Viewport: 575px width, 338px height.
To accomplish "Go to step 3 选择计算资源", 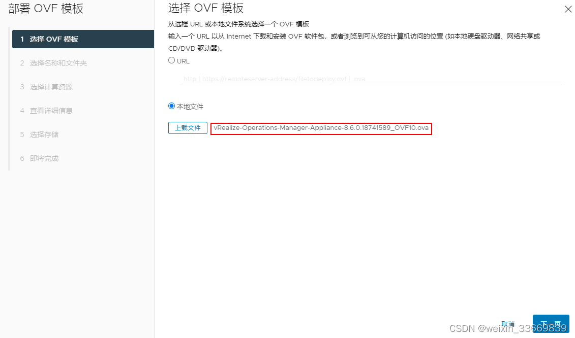I will 47,87.
